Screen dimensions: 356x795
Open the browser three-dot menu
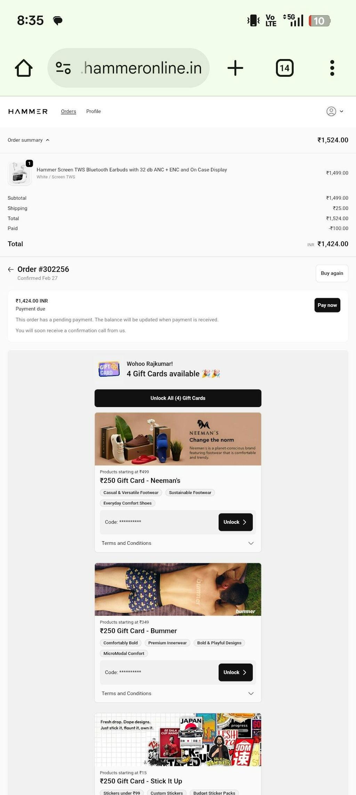point(332,68)
